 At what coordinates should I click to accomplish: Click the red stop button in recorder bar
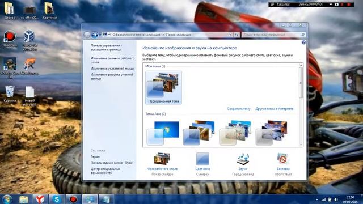(349, 4)
